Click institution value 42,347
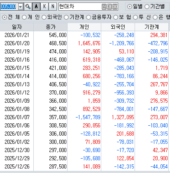This screenshot has width=170, height=173. pyautogui.click(x=160, y=150)
